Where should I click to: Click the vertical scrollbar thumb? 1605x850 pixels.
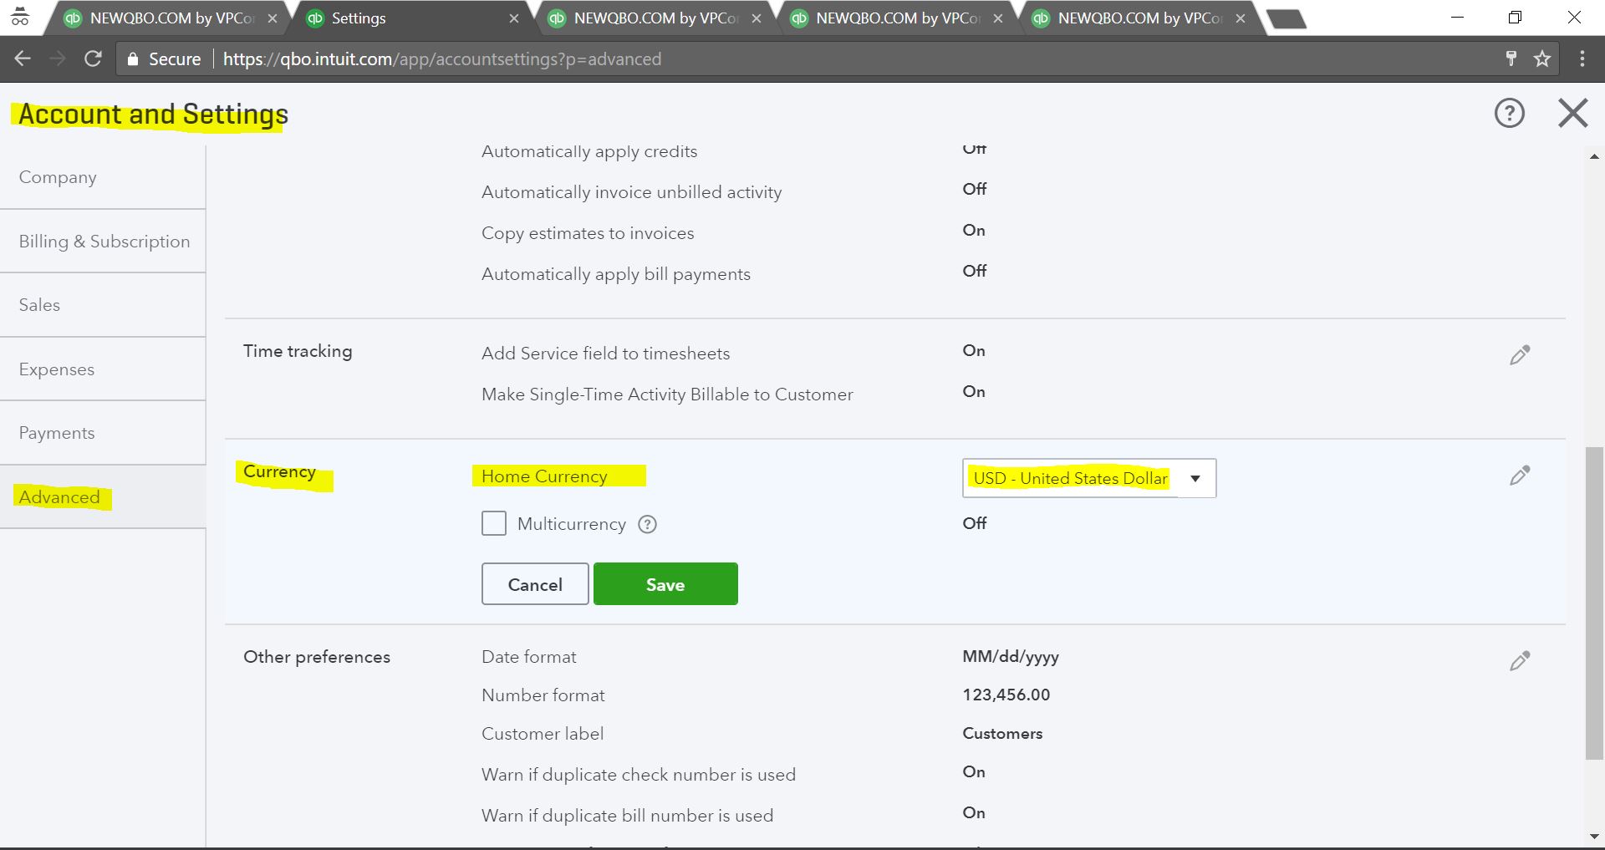(x=1594, y=602)
